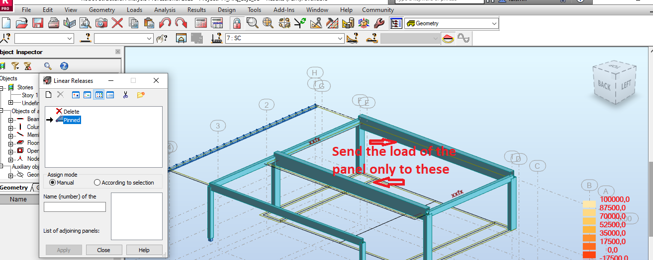This screenshot has height=260, width=653.
Task: Open the Results menu
Action: pyautogui.click(x=196, y=10)
